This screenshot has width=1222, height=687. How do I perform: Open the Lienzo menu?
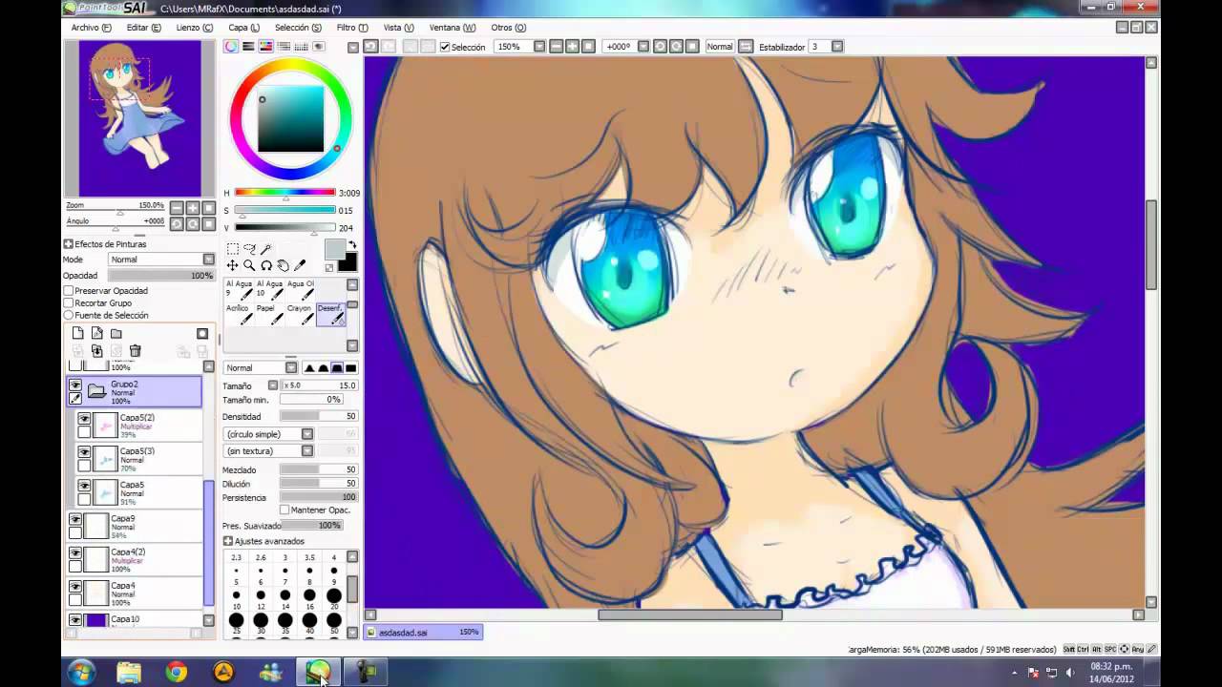tap(195, 28)
